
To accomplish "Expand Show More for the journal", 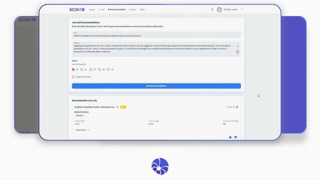I will (x=82, y=130).
